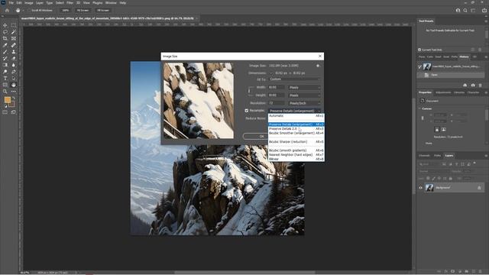The image size is (489, 275).
Task: Open the Height units dropdown
Action: tap(304, 95)
